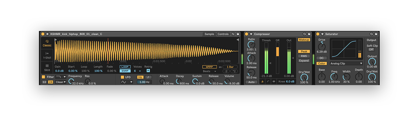419x119 pixels.
Task: Click the filter Res knob
Action: pos(87,81)
